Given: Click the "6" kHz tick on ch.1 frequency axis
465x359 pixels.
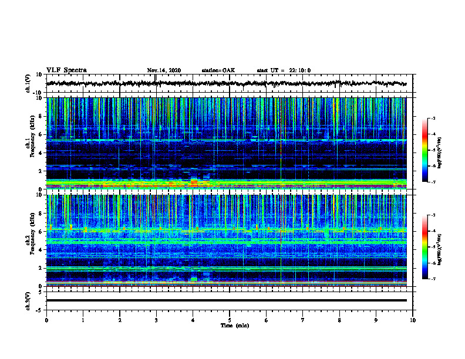Looking at the screenshot, I should (41, 135).
